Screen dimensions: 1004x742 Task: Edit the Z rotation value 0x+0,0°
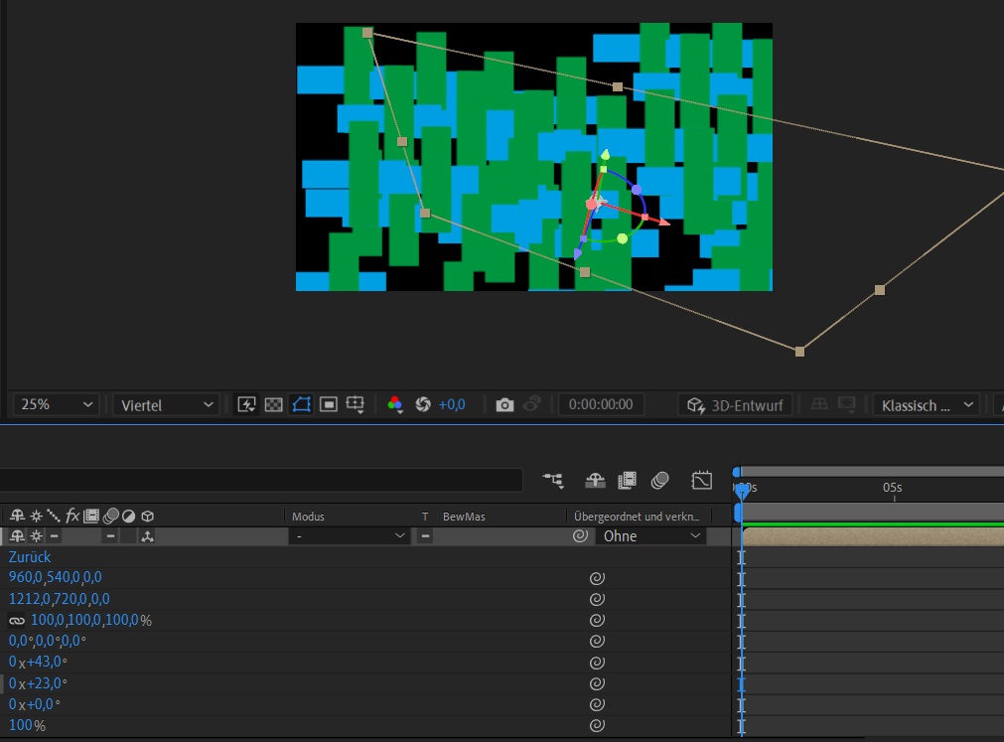click(x=34, y=704)
